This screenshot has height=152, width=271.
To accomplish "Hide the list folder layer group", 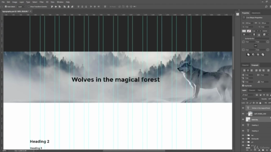I will coord(243,135).
